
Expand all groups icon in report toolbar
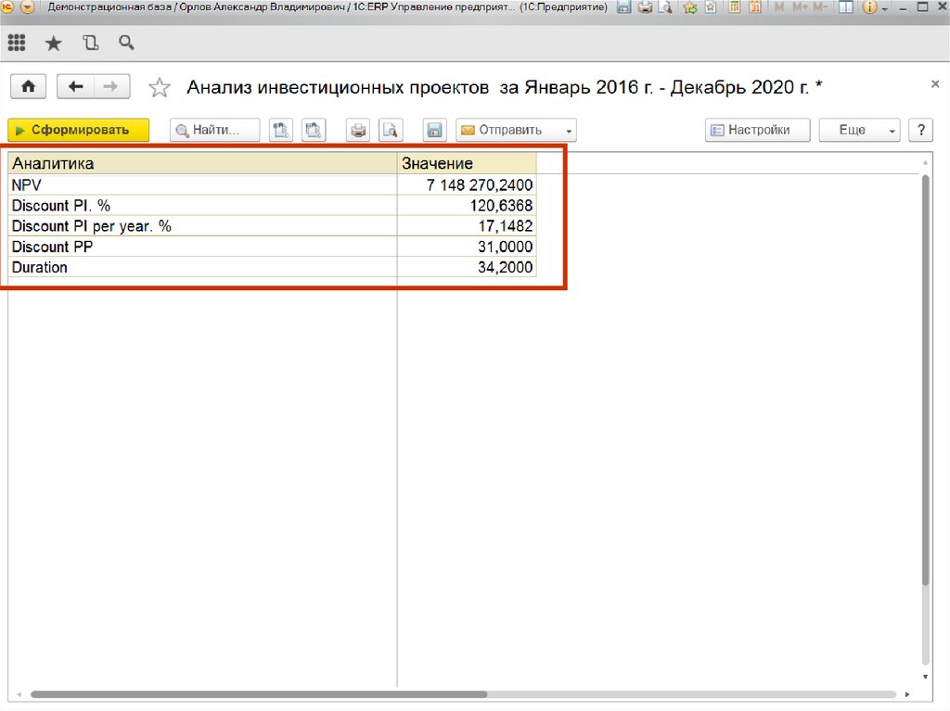(280, 130)
